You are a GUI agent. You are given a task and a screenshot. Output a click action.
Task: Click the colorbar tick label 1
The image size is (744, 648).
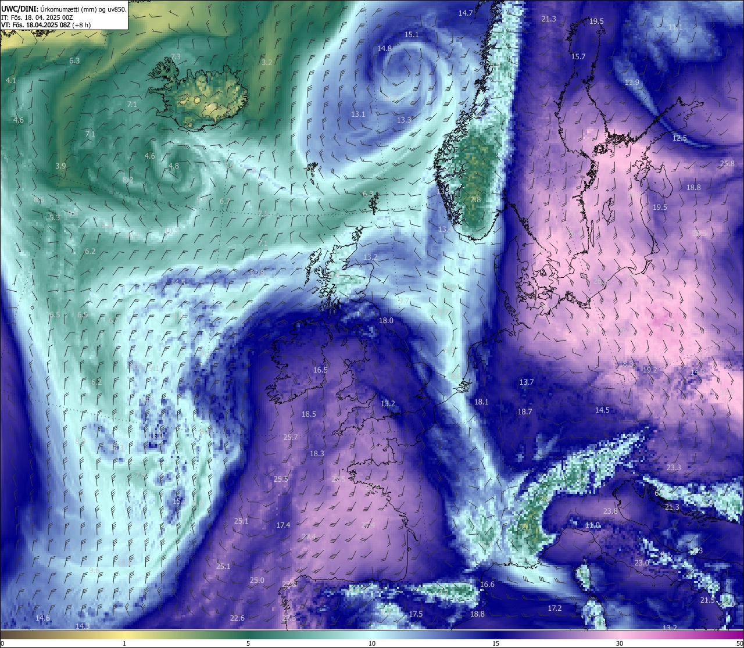[x=124, y=643]
